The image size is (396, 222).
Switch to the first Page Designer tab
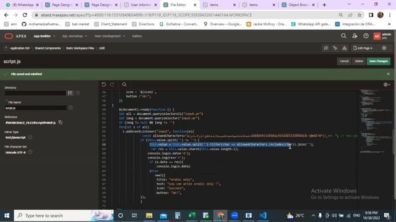62,5
